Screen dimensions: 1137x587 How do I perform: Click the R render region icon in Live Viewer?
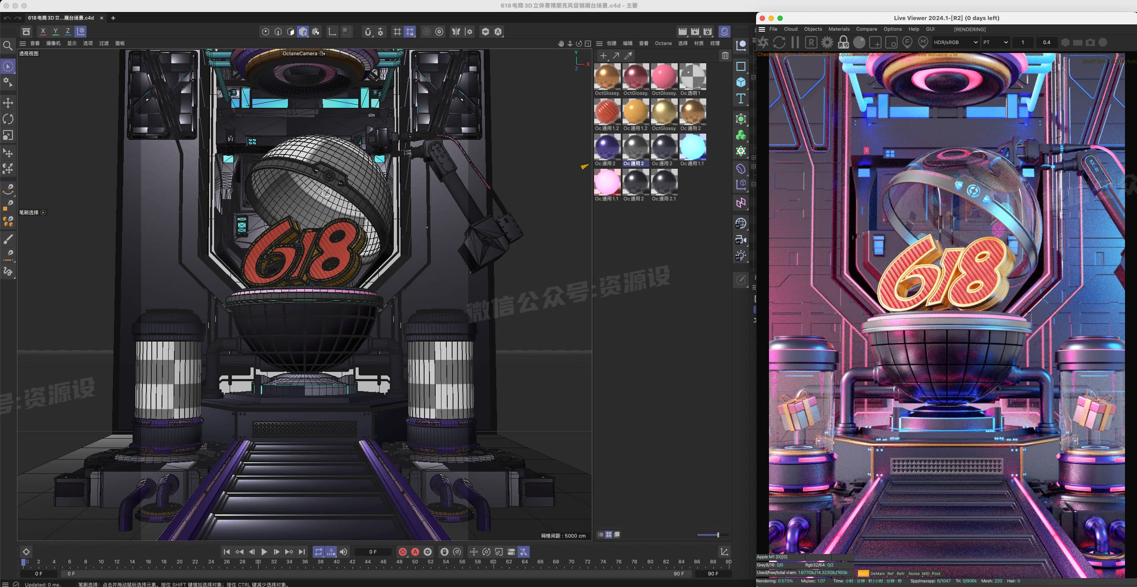click(x=811, y=42)
